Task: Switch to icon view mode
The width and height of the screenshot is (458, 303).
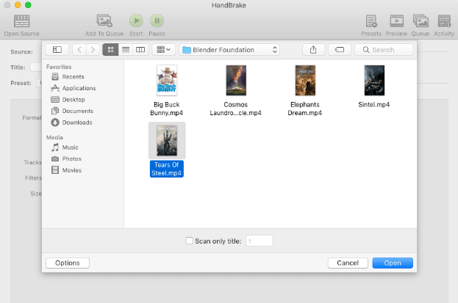Action: click(x=111, y=50)
